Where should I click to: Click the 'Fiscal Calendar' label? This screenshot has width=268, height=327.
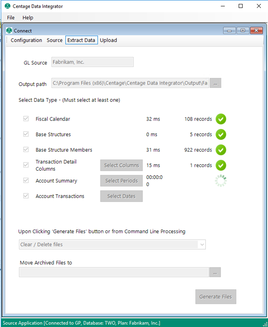53,119
